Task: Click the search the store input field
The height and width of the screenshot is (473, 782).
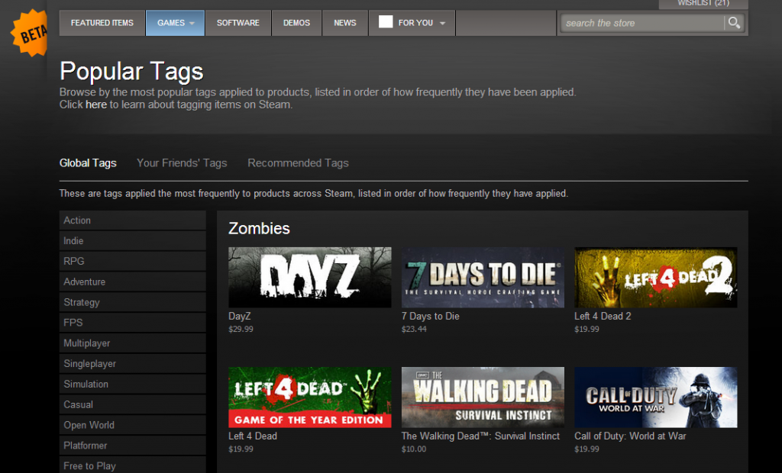Action: click(641, 23)
